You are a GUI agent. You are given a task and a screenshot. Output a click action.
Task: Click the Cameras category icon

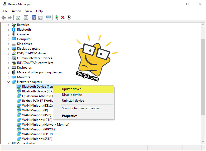point(13,34)
